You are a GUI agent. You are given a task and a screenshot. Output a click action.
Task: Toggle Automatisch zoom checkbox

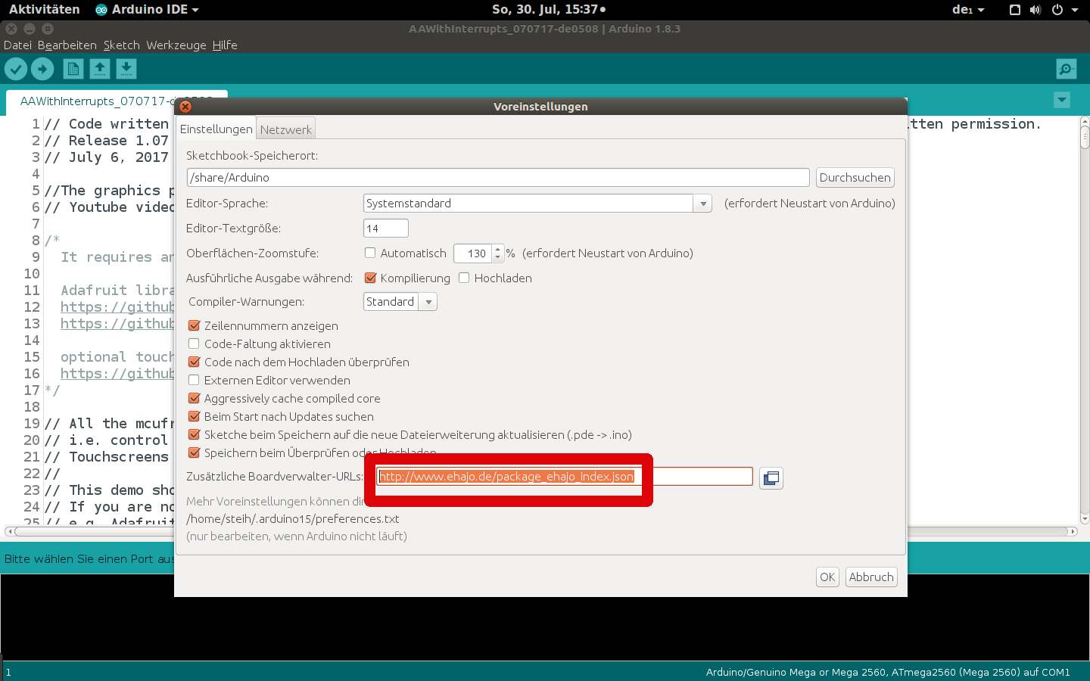coord(370,253)
